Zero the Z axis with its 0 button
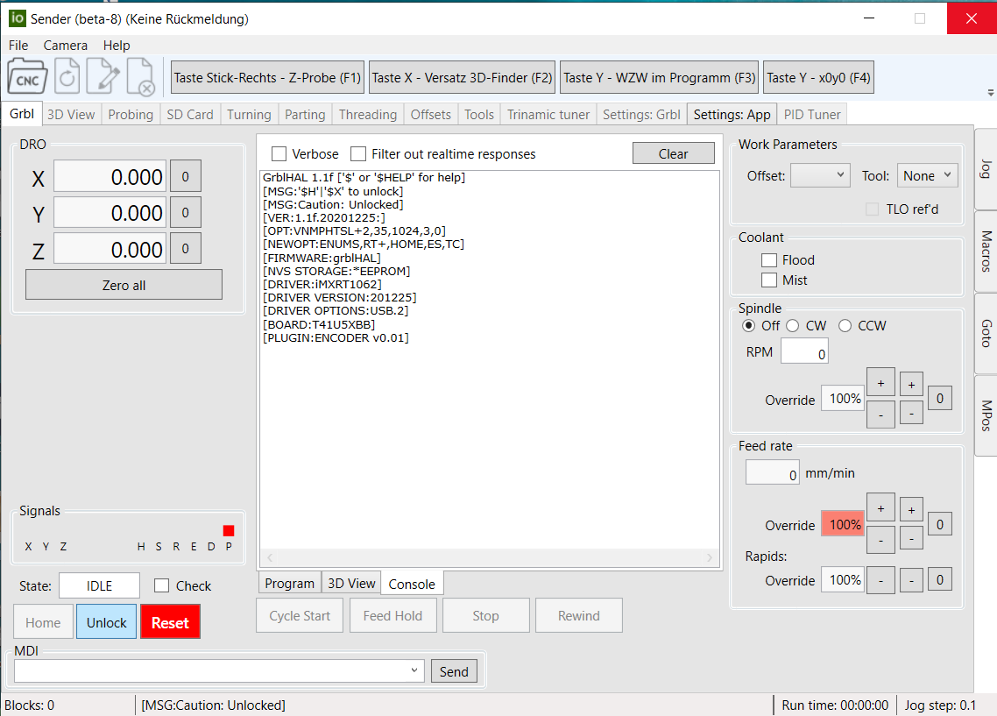 (185, 250)
